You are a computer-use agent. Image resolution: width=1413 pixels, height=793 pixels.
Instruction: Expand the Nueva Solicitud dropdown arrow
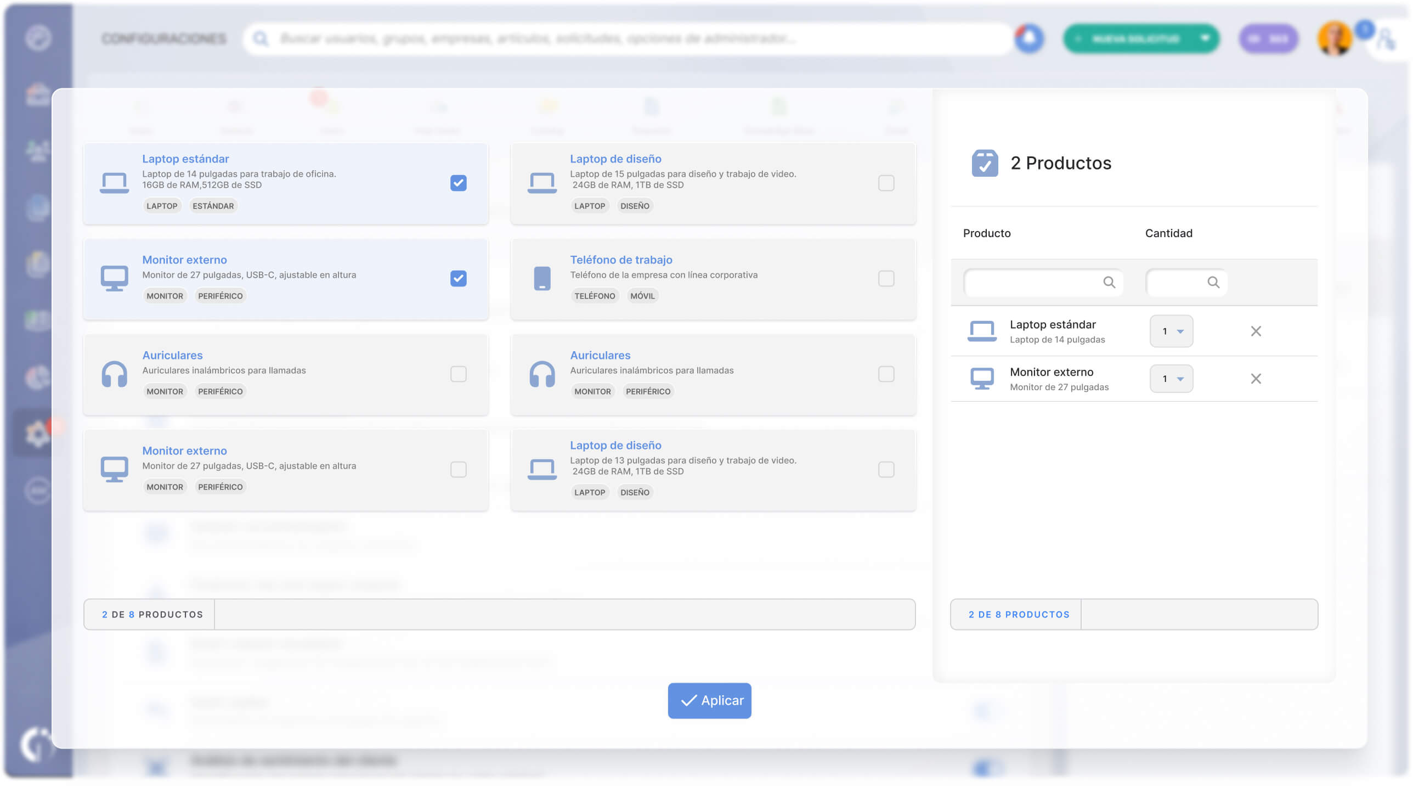tap(1205, 38)
